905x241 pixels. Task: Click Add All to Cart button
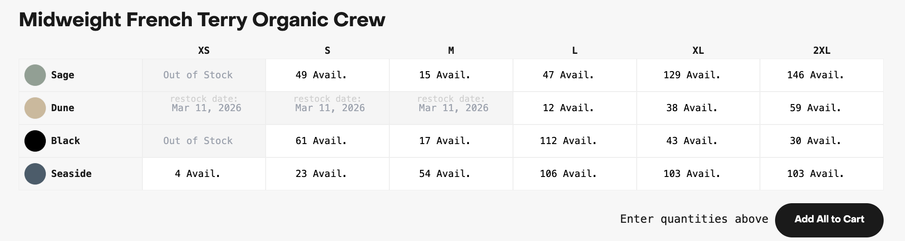[x=829, y=220]
